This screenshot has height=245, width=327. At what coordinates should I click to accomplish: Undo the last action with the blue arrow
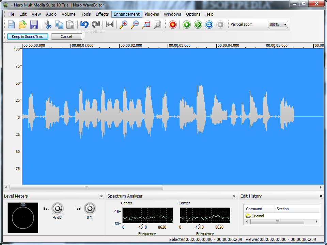[x=84, y=25]
